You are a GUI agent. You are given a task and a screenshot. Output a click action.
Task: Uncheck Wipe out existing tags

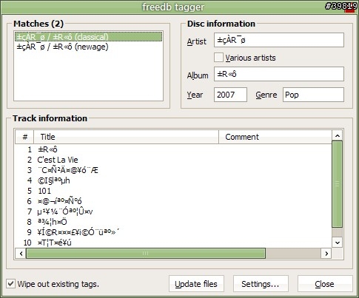[10, 284]
